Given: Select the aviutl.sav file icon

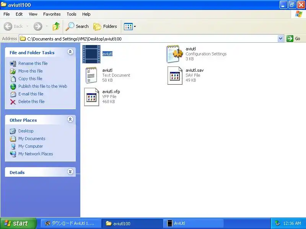Looking at the screenshot, I should (x=175, y=76).
